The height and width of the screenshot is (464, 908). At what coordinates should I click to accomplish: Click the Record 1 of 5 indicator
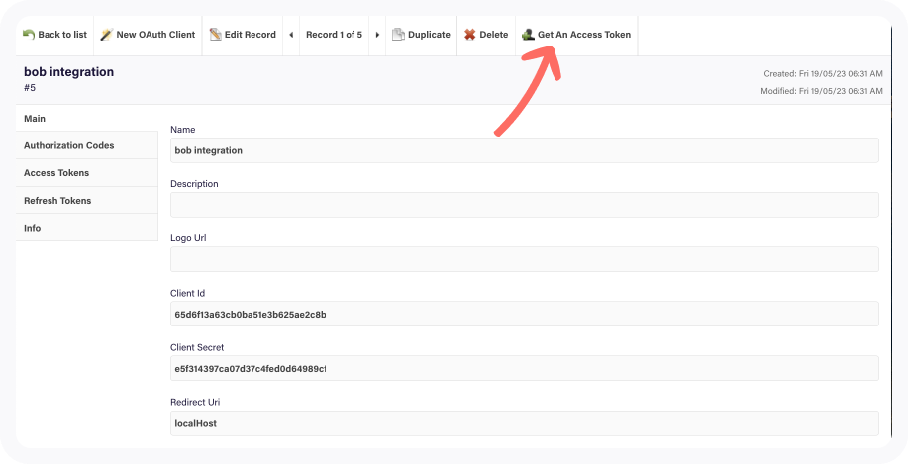[x=334, y=35]
